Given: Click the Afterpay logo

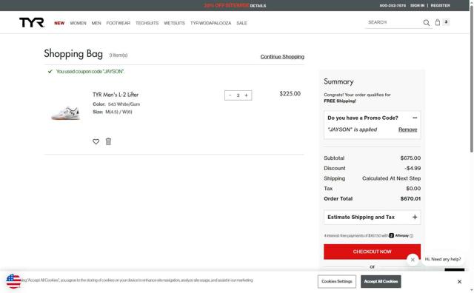Looking at the screenshot, I should point(398,235).
